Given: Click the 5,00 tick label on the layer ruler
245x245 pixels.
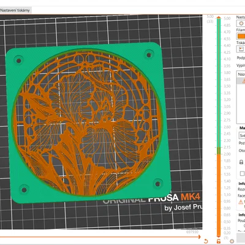Looking at the screenshot, I should [227, 18].
